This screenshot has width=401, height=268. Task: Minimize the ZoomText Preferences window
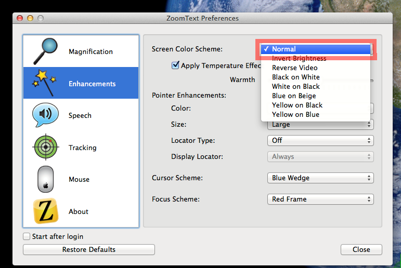(30, 18)
